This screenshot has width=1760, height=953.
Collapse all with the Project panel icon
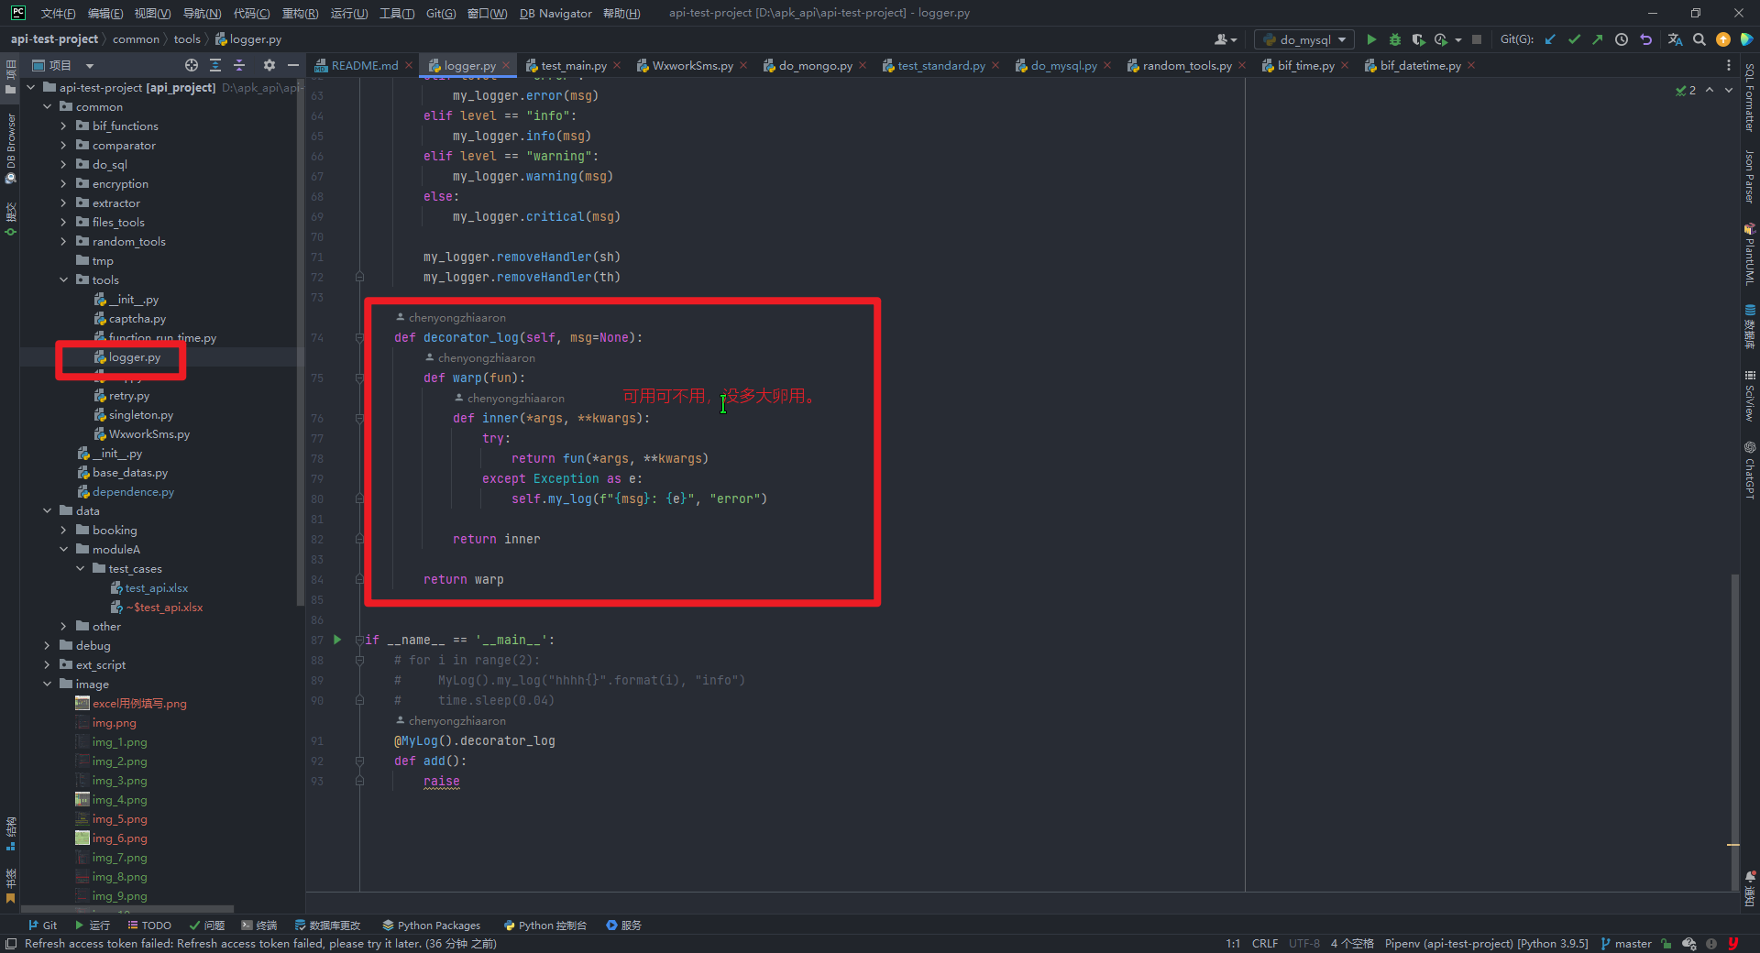[239, 65]
